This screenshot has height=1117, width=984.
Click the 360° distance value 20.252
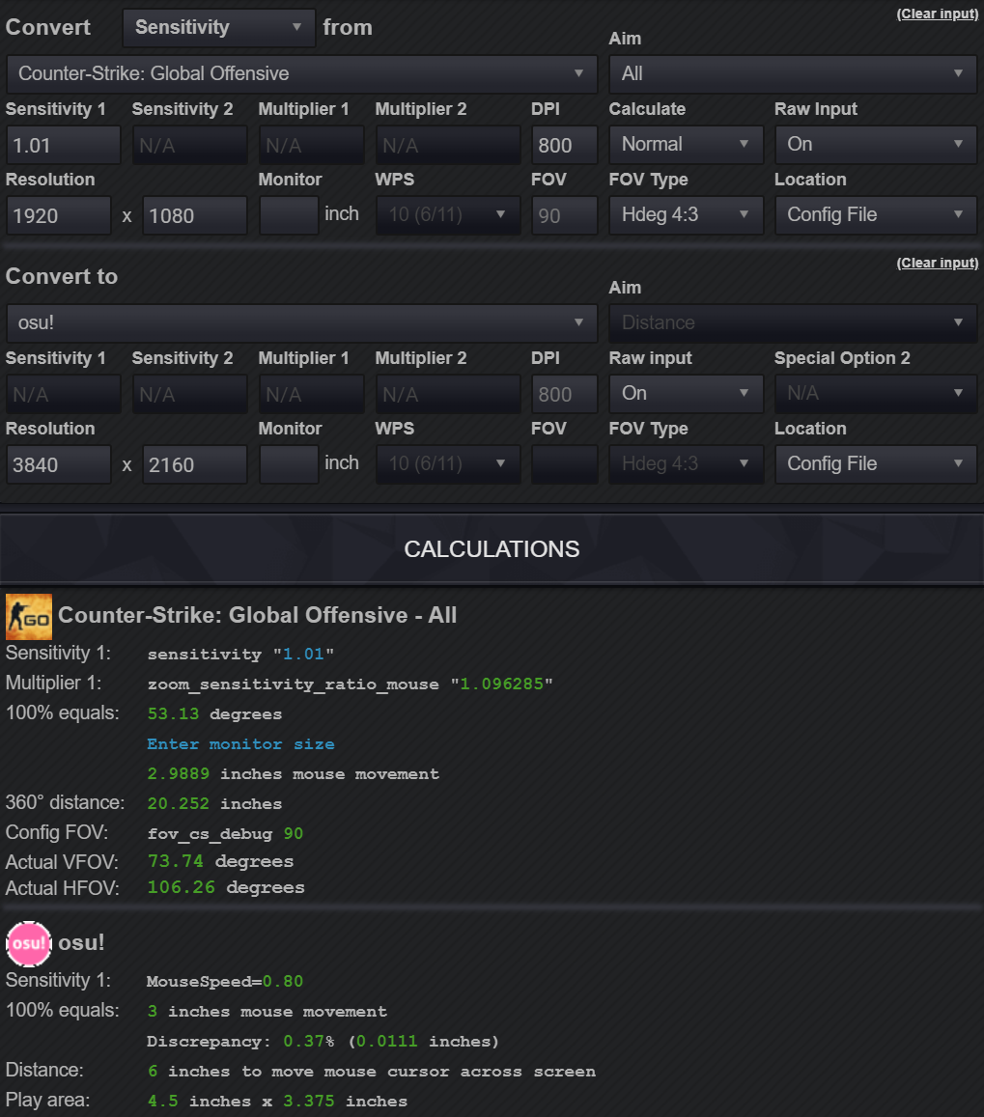pyautogui.click(x=178, y=804)
